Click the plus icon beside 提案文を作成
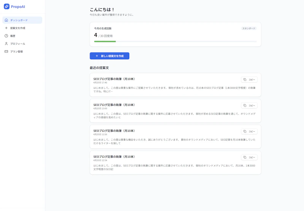Screen dimensions: 304x211 (x=6, y=28)
